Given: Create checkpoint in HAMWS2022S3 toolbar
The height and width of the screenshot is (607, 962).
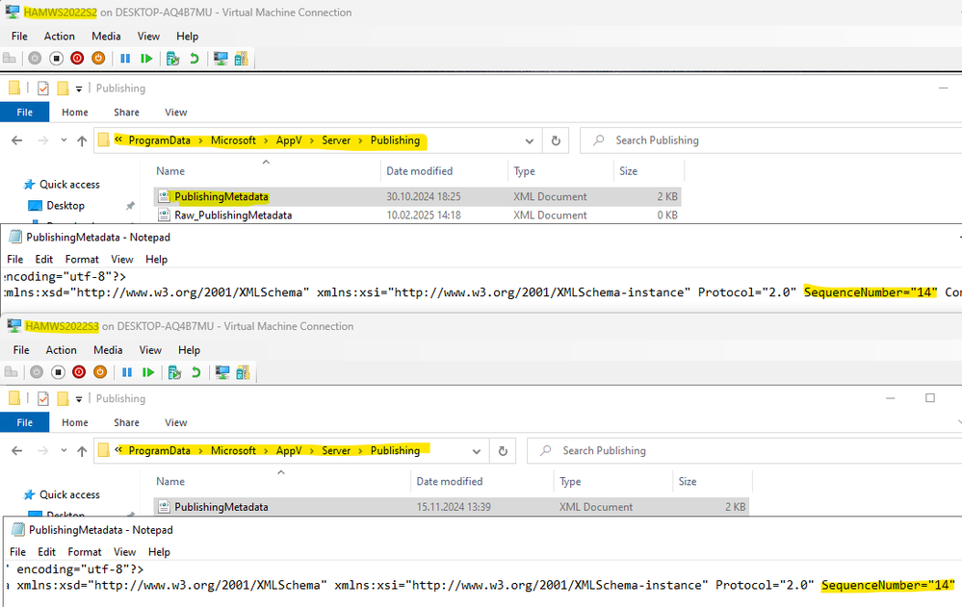Looking at the screenshot, I should [x=175, y=372].
